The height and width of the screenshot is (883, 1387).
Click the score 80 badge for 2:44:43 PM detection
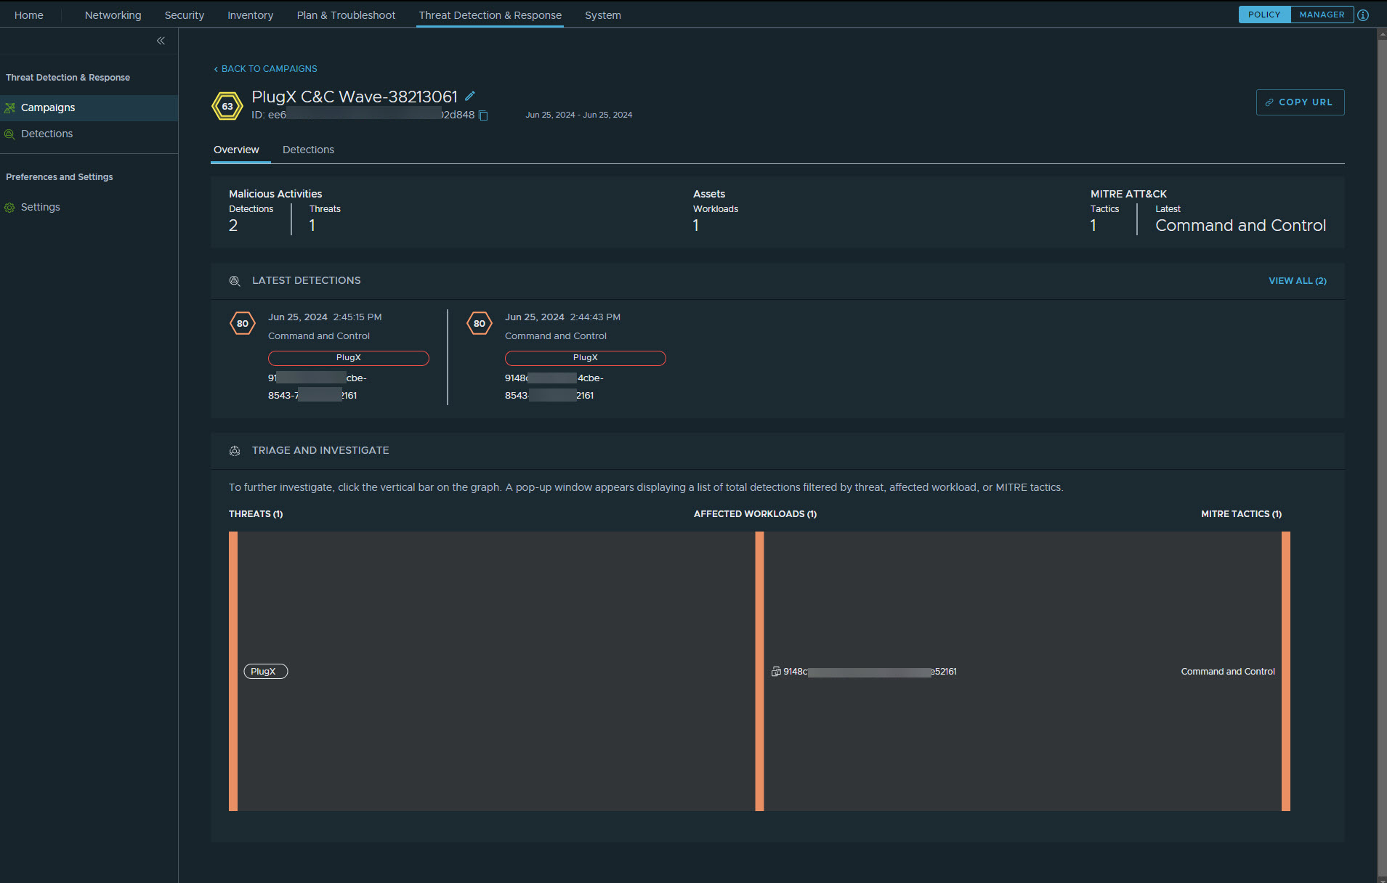480,324
